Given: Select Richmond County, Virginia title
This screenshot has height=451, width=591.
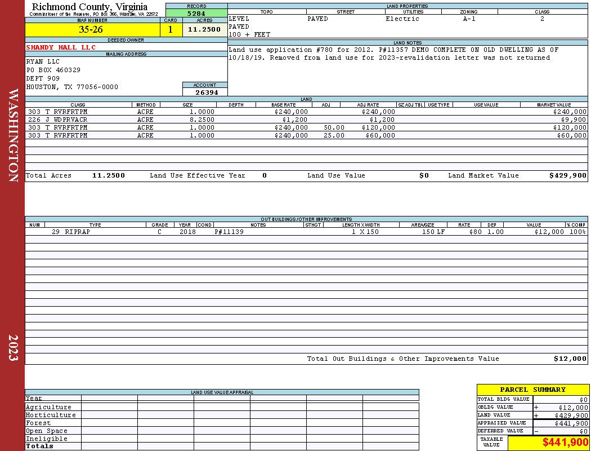Looking at the screenshot, I should (89, 7).
